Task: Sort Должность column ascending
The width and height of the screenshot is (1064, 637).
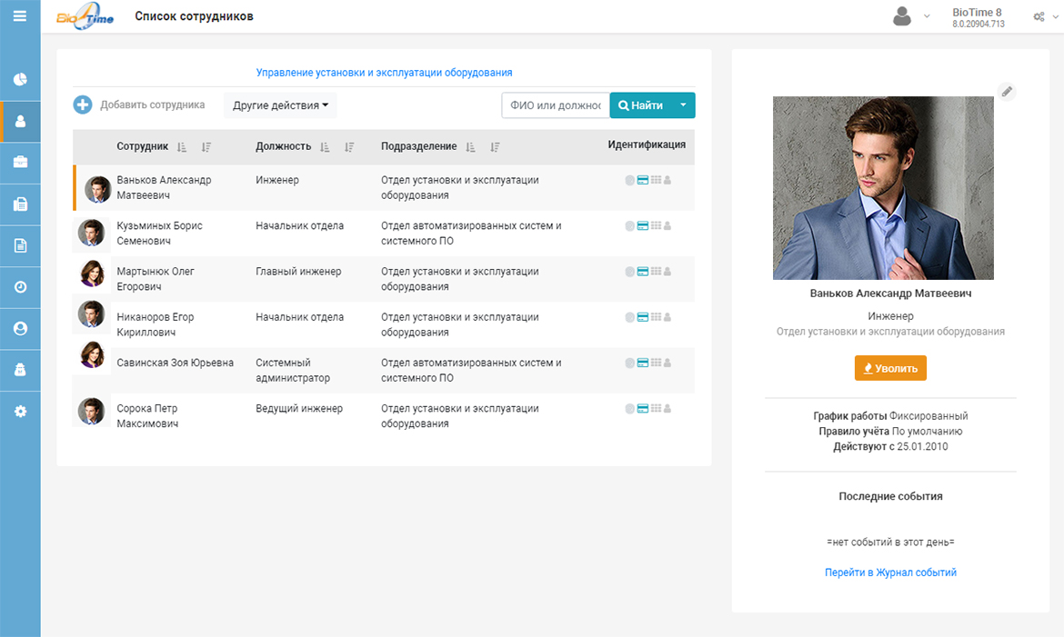Action: 325,146
